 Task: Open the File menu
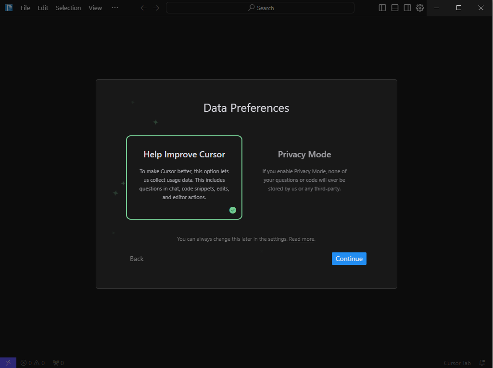point(25,8)
